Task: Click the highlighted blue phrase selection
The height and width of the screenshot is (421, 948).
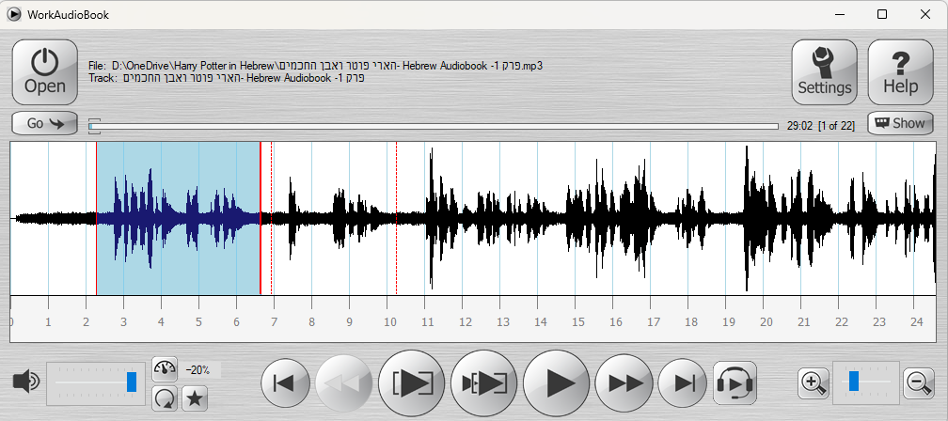Action: click(x=179, y=218)
